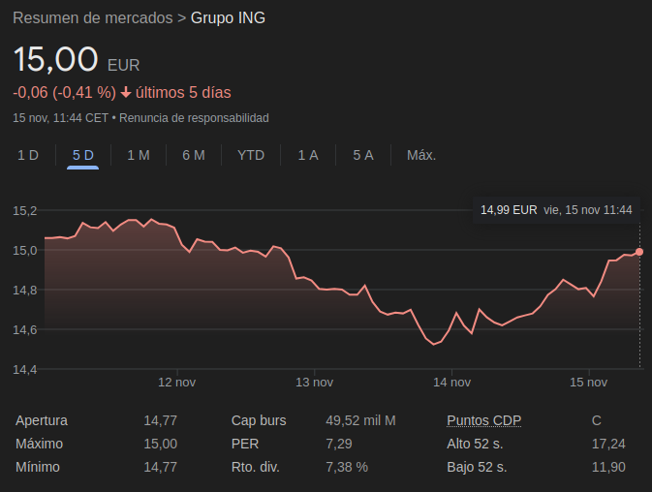Screen dimensions: 652x492
Task: Click the Máximo label
Action: click(39, 444)
